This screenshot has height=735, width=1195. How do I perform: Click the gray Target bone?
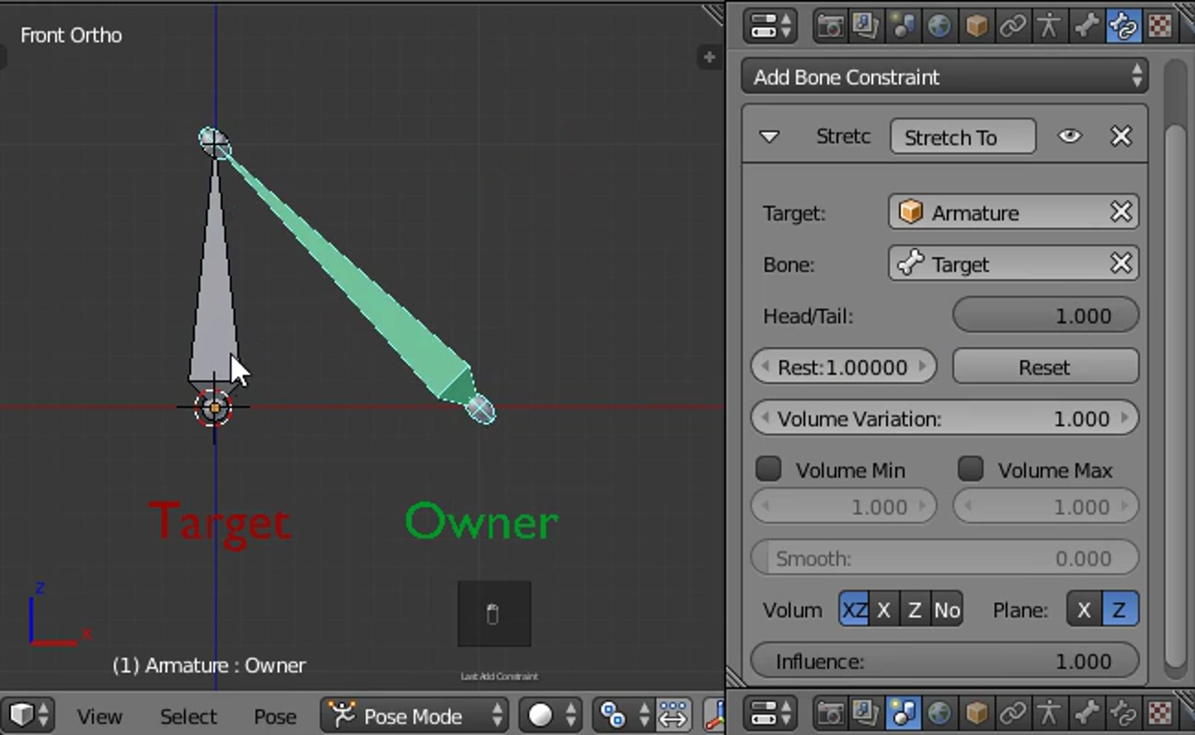pos(214,299)
